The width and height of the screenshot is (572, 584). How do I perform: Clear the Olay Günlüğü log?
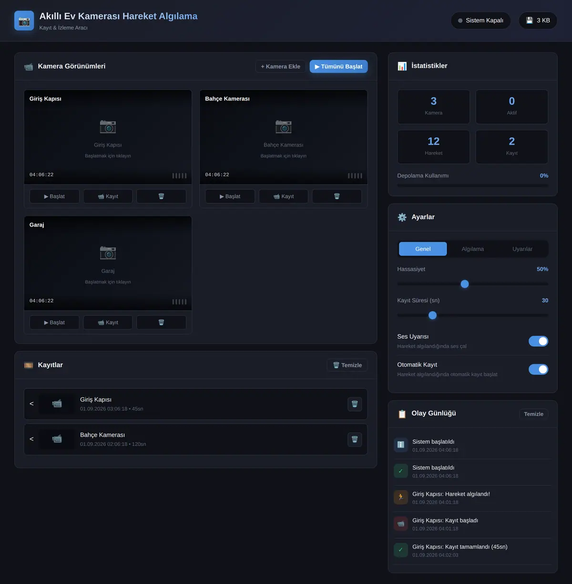533,414
